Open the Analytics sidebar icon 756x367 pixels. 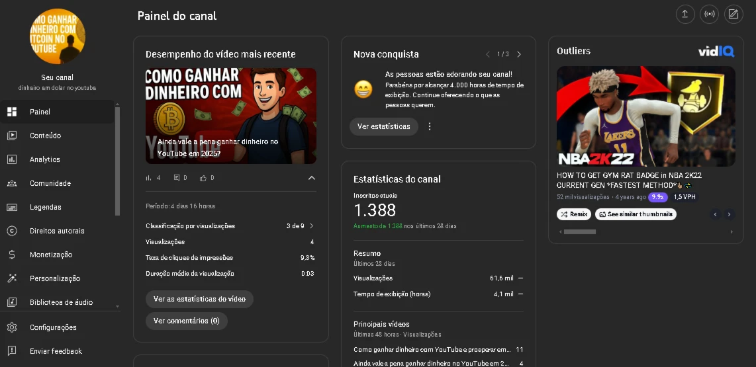pyautogui.click(x=12, y=159)
